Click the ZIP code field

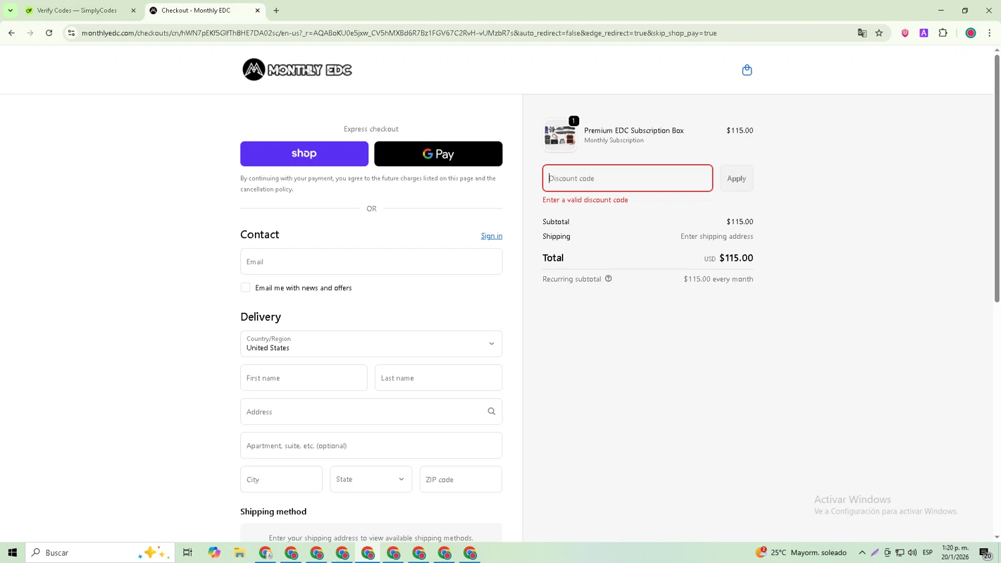coord(461,479)
